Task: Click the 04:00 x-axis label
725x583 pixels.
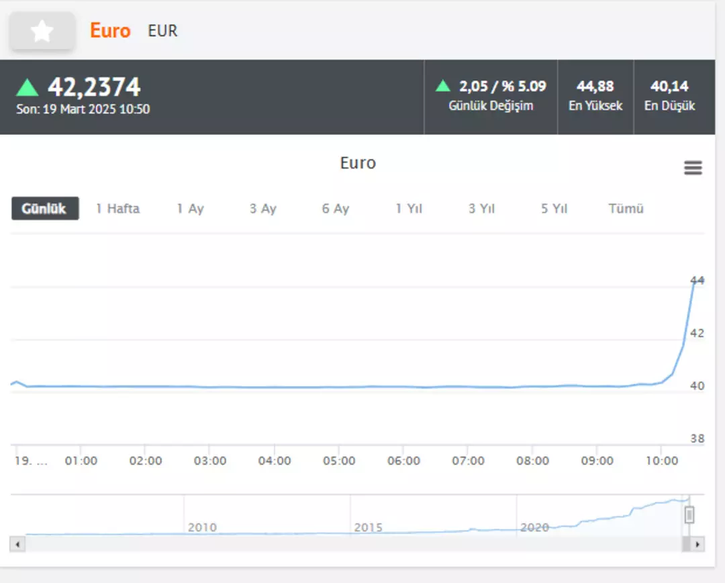Action: point(275,461)
